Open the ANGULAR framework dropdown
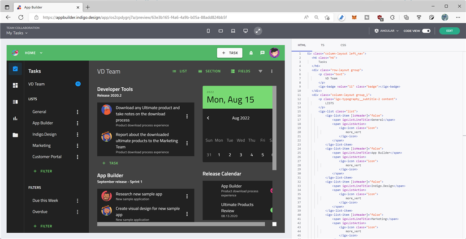Viewport: 466px width, 239px height. click(x=386, y=31)
